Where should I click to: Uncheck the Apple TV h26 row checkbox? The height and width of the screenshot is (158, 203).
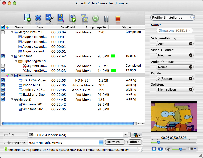click(3, 90)
